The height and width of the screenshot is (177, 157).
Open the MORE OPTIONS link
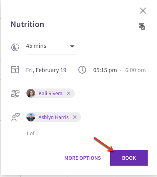click(x=83, y=158)
